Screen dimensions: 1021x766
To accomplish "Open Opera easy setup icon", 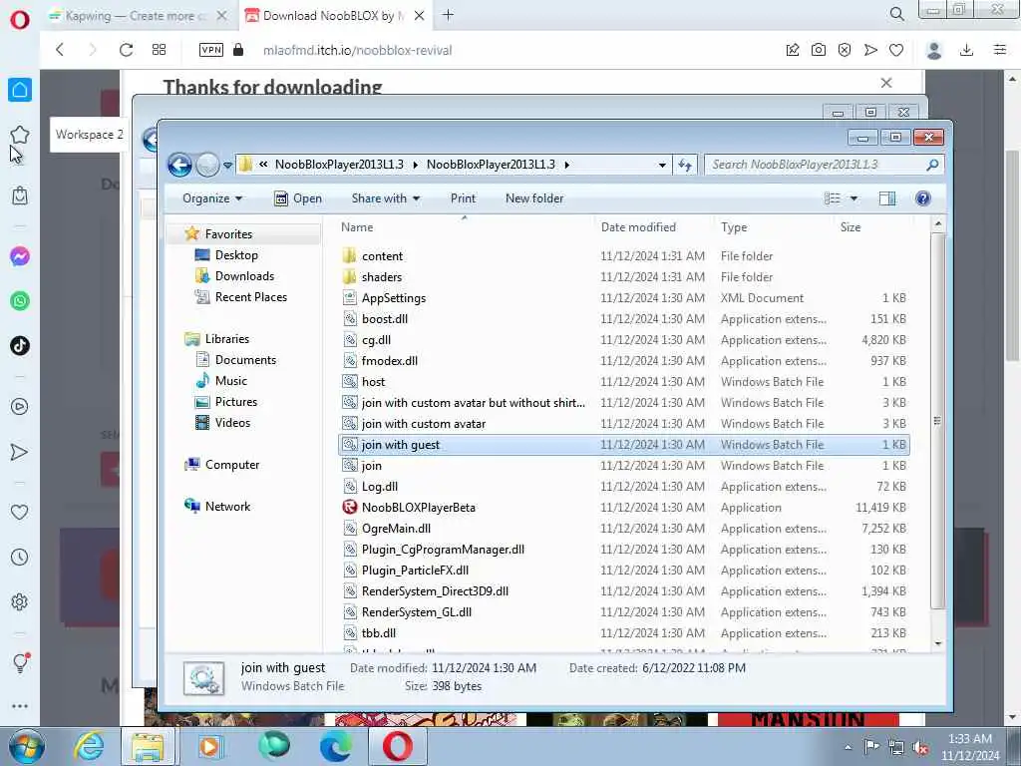I will (x=1000, y=50).
